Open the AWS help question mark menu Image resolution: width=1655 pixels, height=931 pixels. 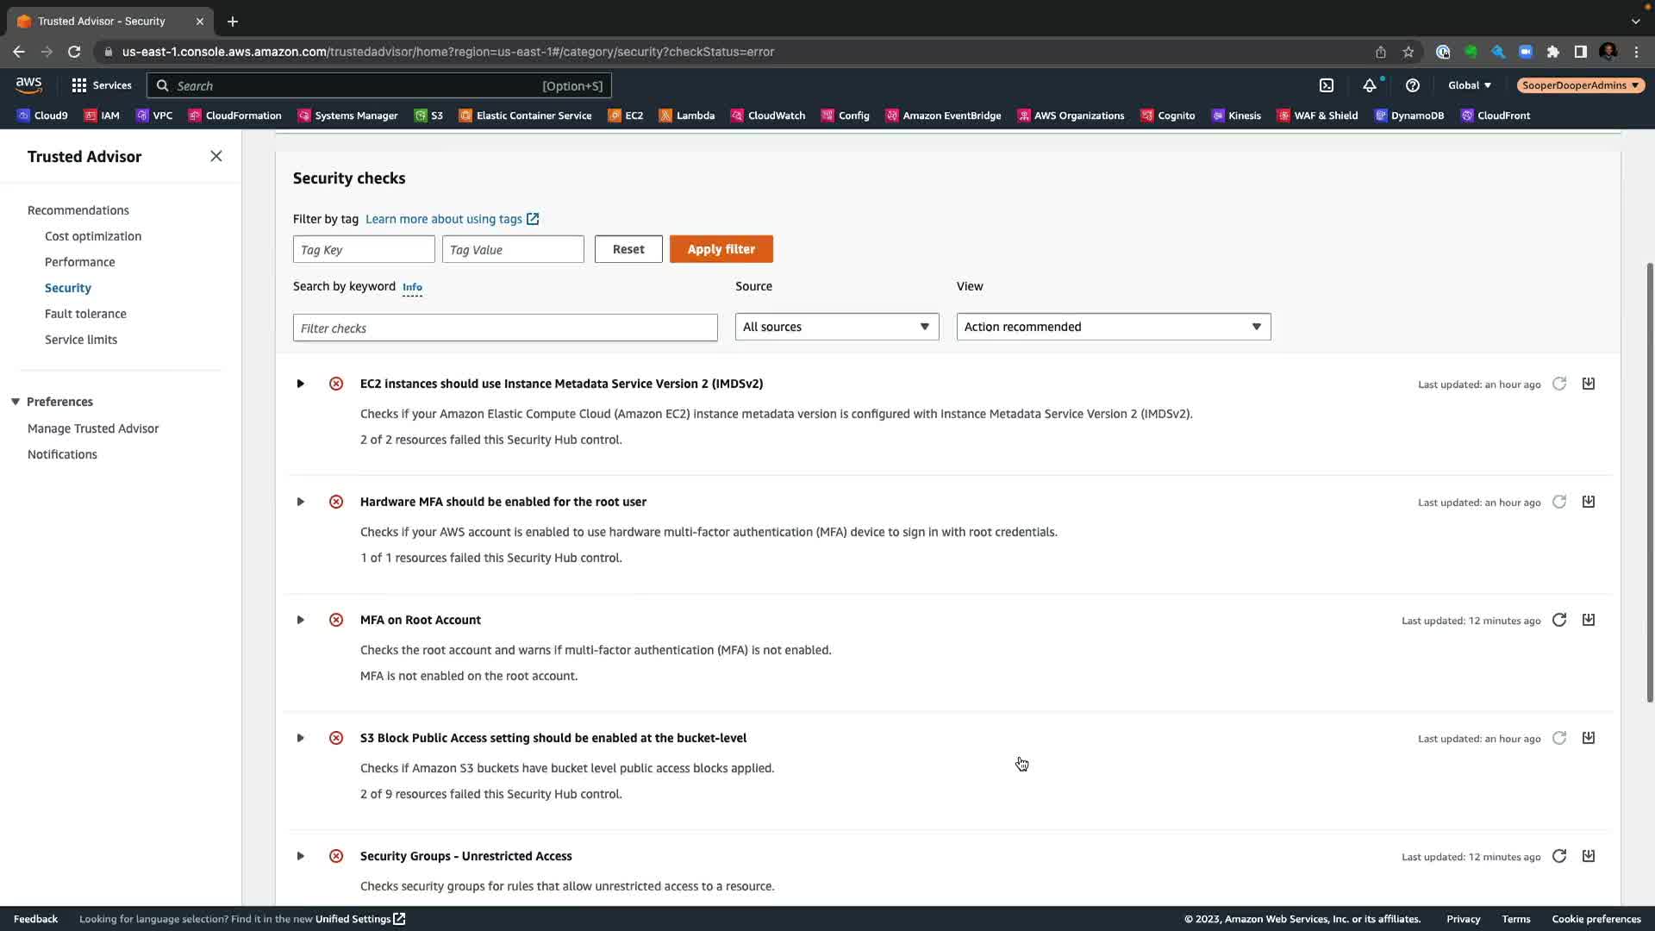[1412, 85]
